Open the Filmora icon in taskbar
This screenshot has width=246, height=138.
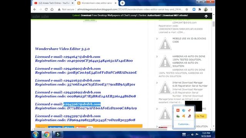[58, 135]
